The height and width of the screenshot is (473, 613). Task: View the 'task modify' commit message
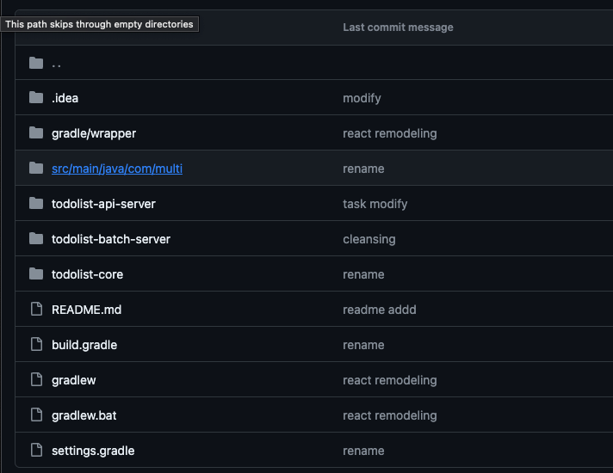[x=375, y=204]
